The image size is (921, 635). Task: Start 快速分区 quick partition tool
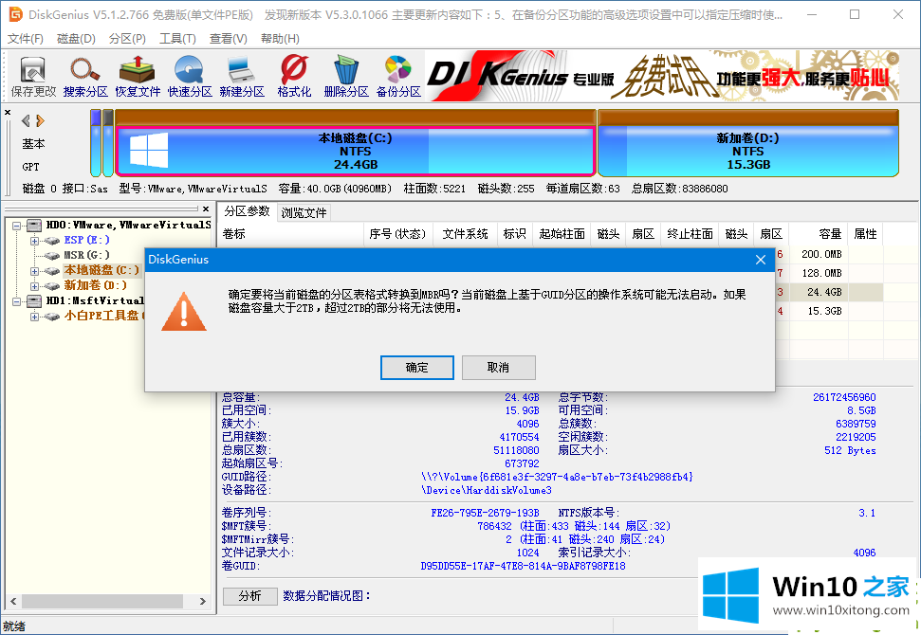coord(190,76)
